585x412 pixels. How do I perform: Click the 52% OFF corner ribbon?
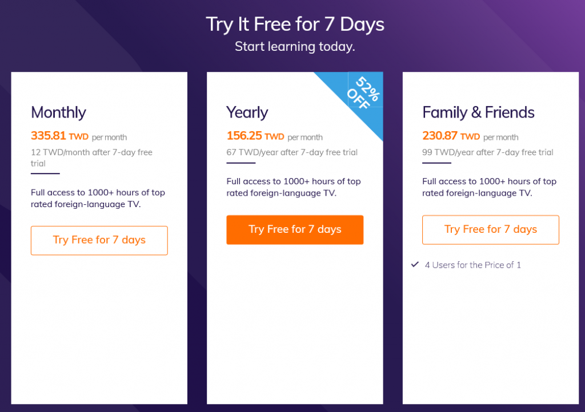coord(362,94)
